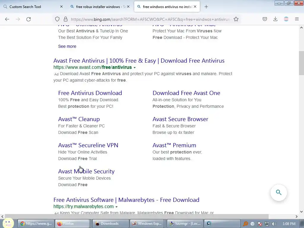
Task: Open the shield-icon taskbar window
Action: click(222, 224)
